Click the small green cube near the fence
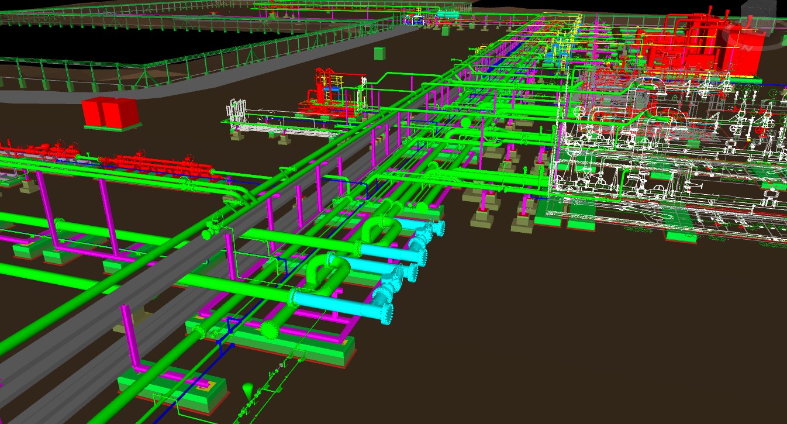The image size is (787, 424). [x=380, y=53]
